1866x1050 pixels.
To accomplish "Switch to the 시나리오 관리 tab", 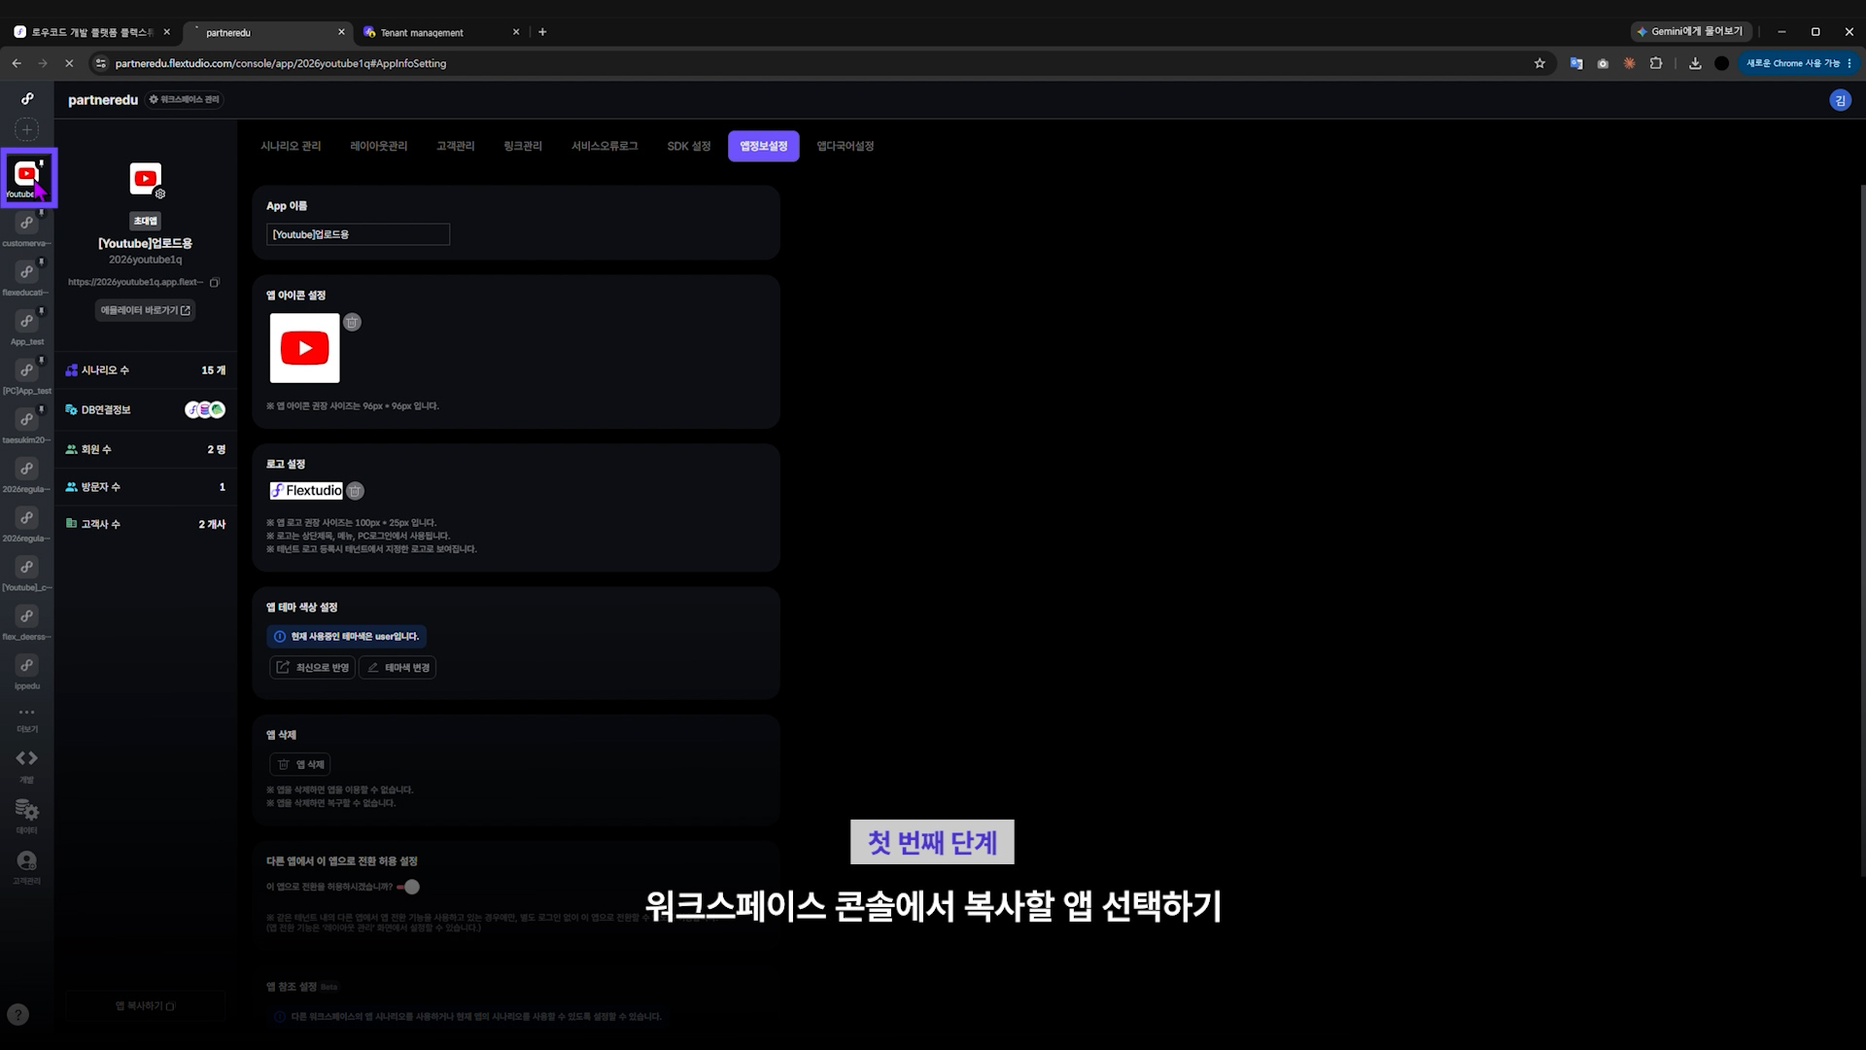I will (x=291, y=146).
